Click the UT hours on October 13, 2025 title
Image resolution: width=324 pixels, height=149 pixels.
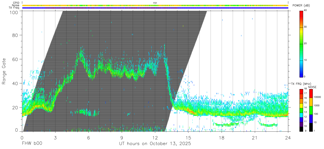click(x=155, y=144)
